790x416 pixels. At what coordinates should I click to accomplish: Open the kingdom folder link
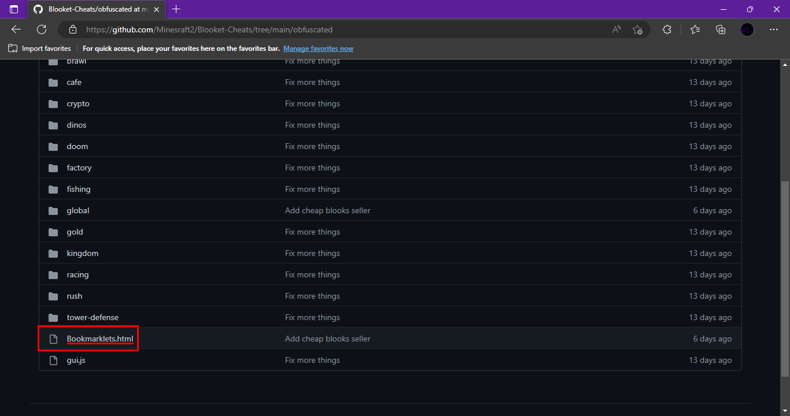pyautogui.click(x=83, y=254)
